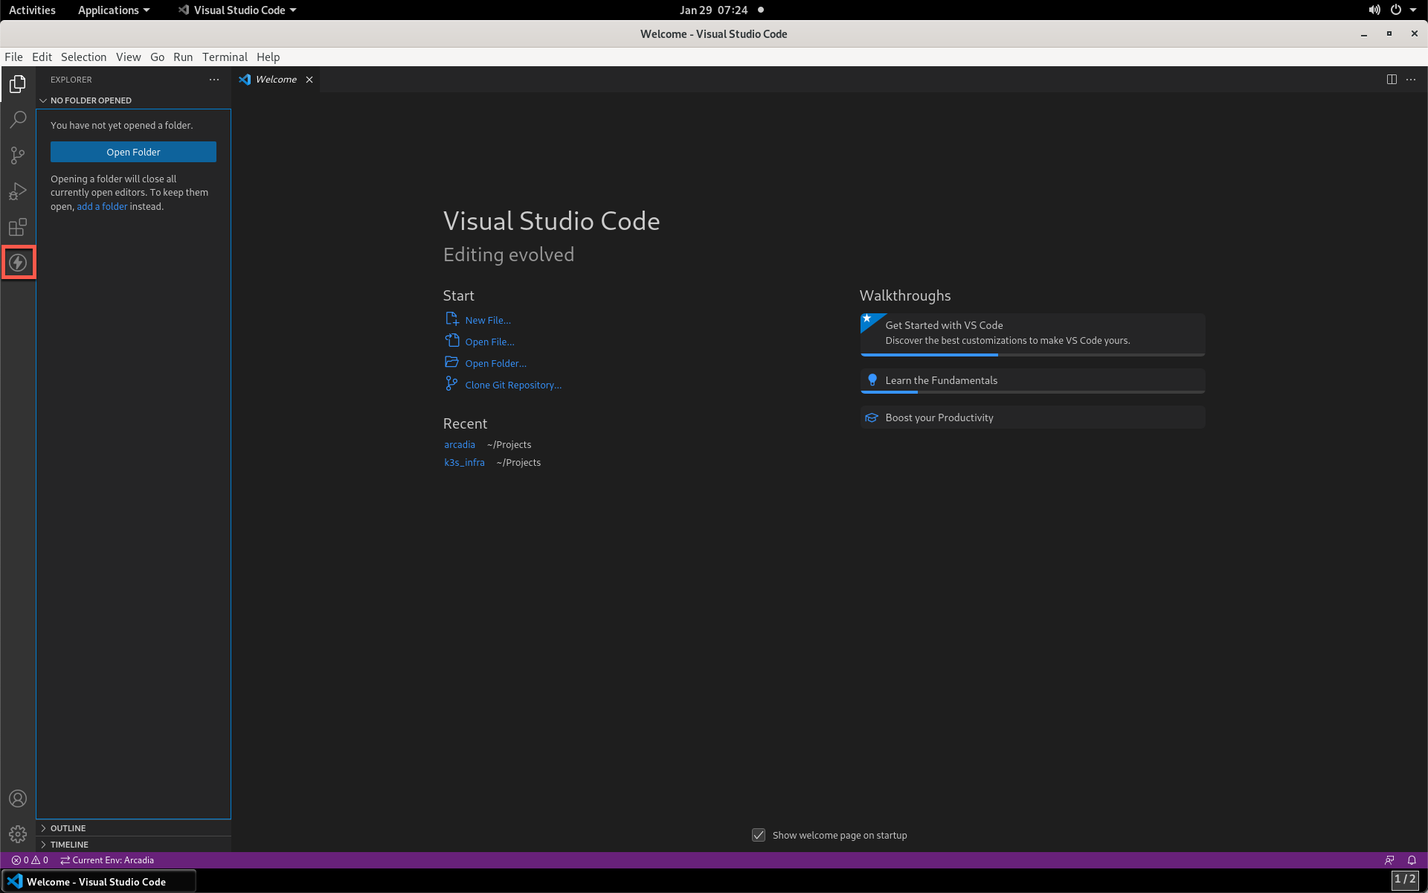Click the Open File icon under Start
This screenshot has height=893, width=1428.
451,341
